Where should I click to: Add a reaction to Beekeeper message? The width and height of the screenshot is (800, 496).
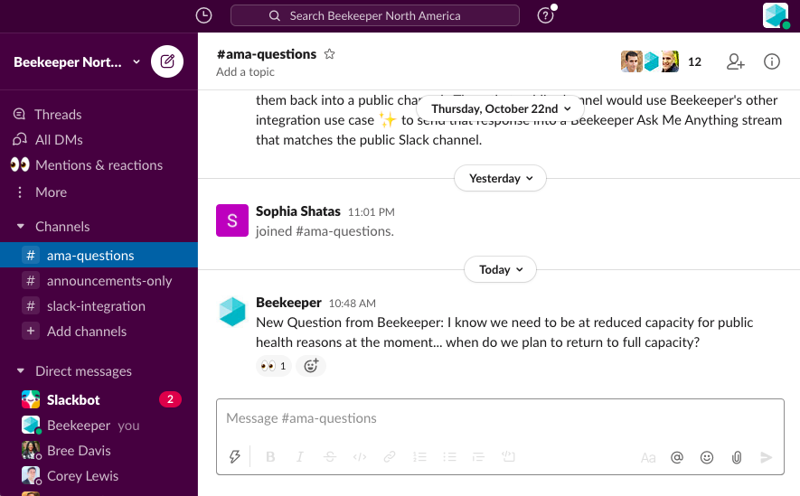tap(311, 366)
